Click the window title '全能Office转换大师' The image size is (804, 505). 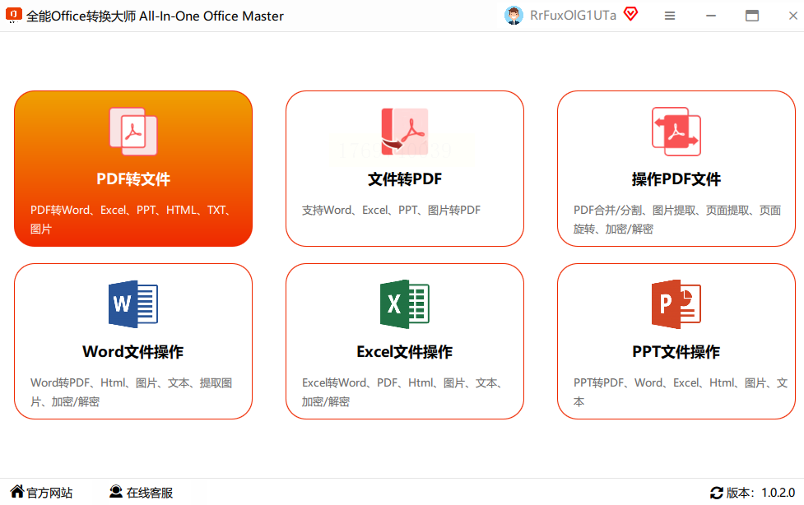click(81, 16)
